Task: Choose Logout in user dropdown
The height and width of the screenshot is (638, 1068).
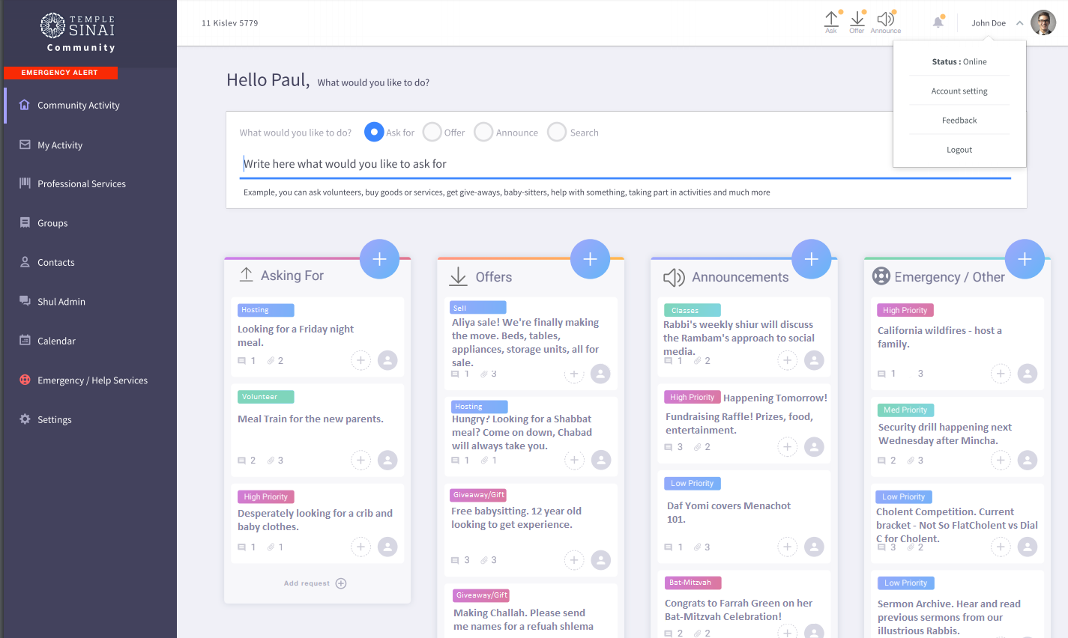Action: 959,150
